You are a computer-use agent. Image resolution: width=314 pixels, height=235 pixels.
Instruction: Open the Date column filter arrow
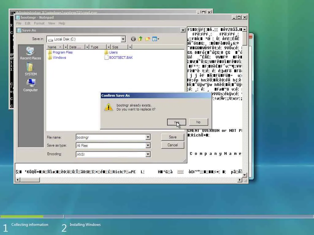click(x=87, y=47)
